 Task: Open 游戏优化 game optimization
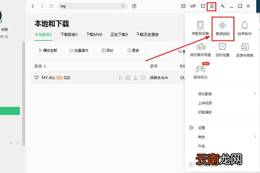[200, 72]
